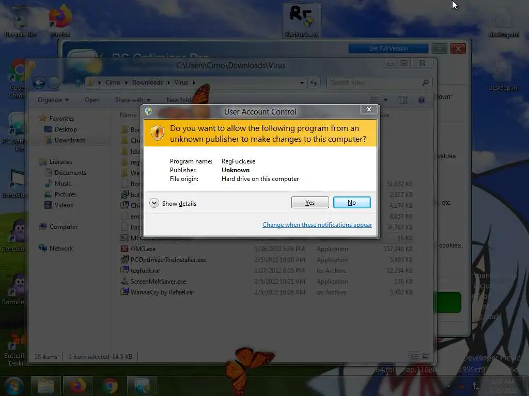This screenshot has height=396, width=529.
Task: Open Butterfly Desktop shortcut icon
Action: (x=14, y=350)
